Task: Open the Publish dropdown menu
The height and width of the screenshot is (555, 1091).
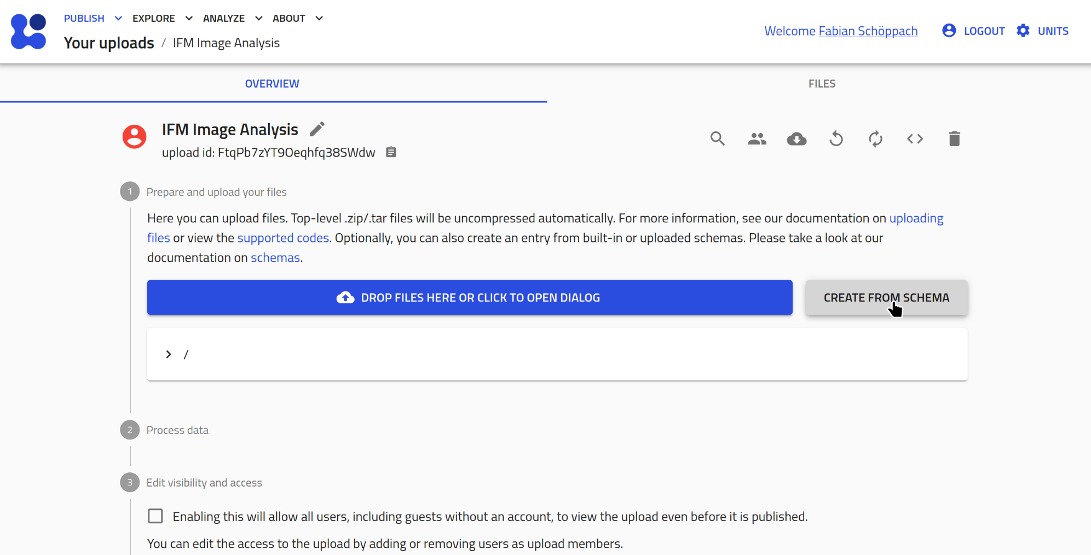Action: [x=93, y=19]
